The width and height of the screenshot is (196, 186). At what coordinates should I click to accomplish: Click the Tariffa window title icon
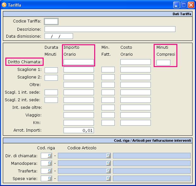(x=4, y=5)
